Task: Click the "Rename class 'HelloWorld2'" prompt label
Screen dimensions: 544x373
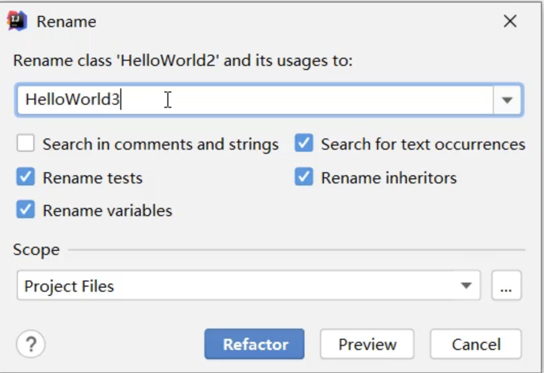Action: (x=183, y=61)
